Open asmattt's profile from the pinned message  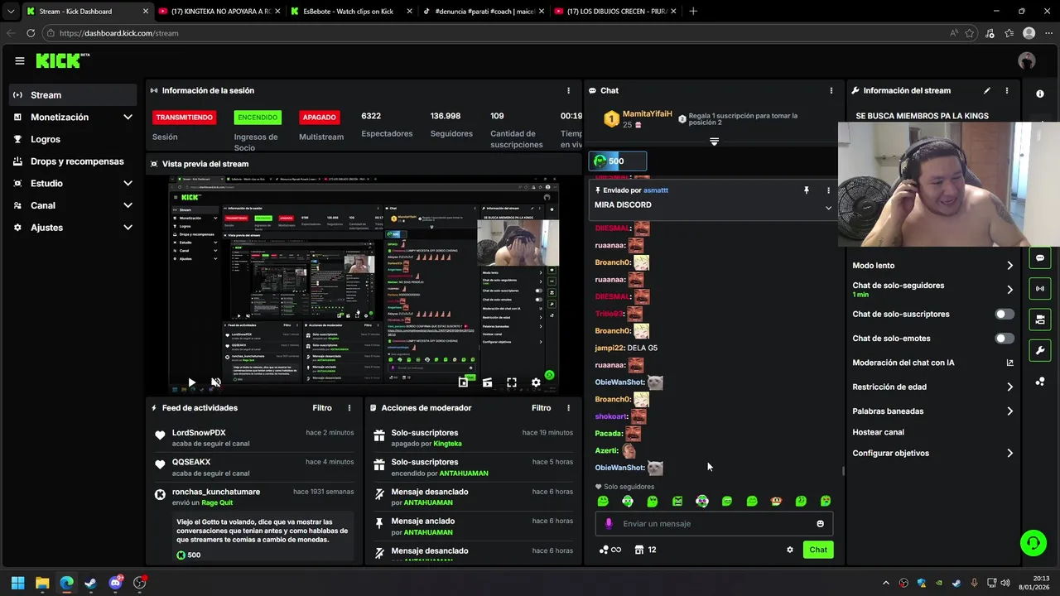[656, 190]
